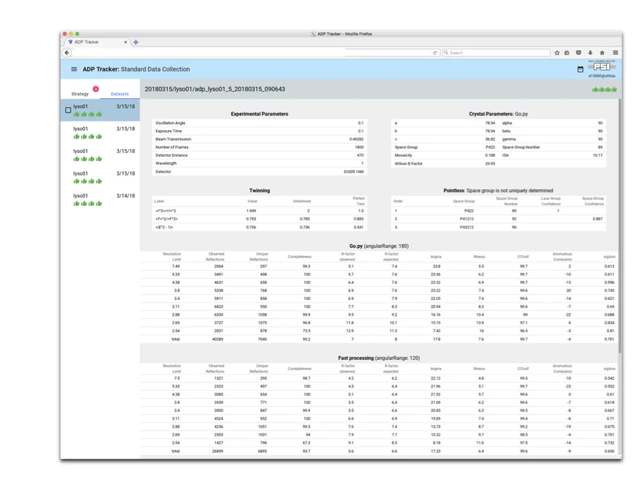Open the Pocket icon in Firefox toolbar
Screen dimensions: 644x483
[578, 52]
